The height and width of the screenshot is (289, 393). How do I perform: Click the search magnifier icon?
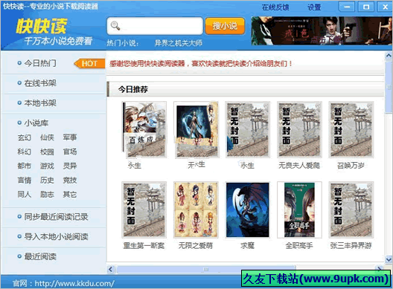pyautogui.click(x=115, y=25)
